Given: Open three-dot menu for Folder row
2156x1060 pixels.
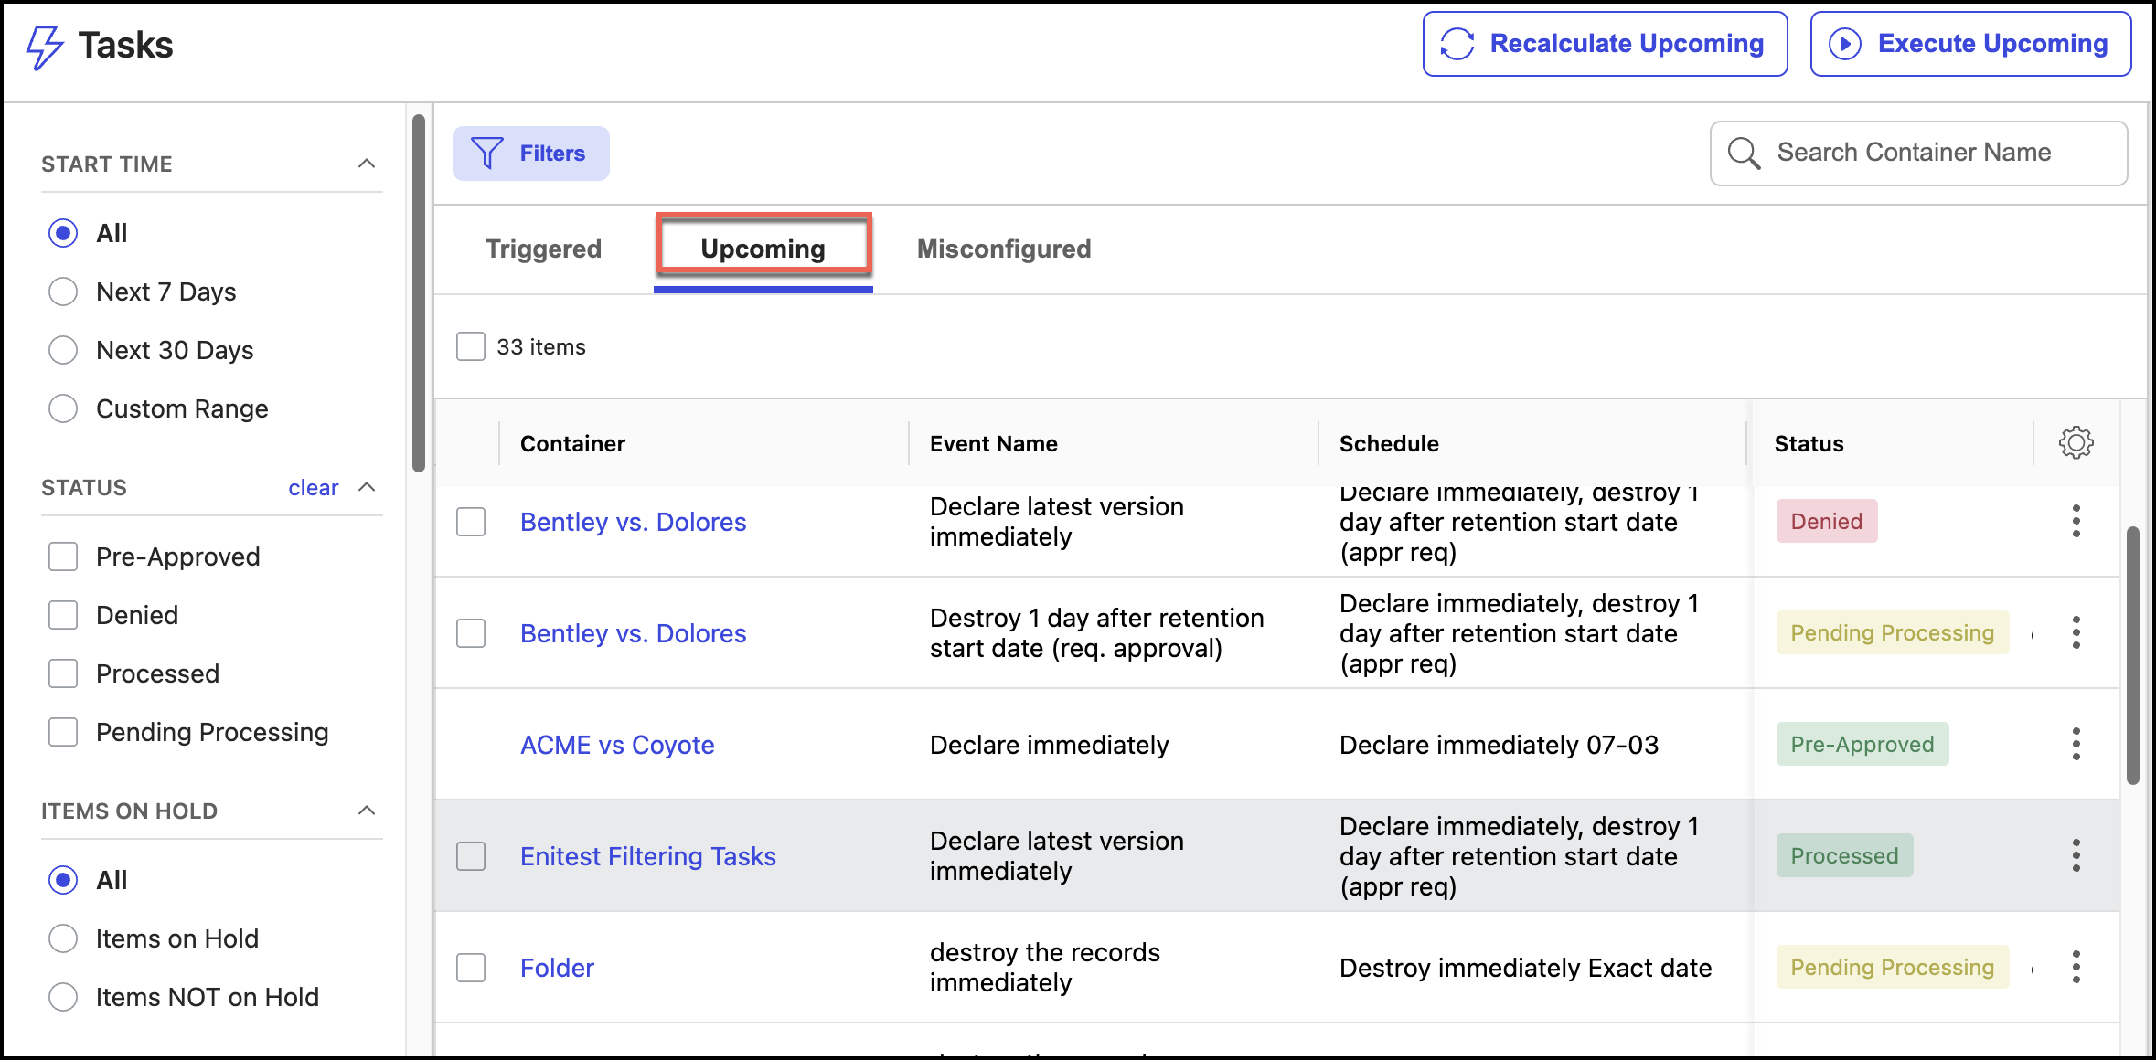Looking at the screenshot, I should click(x=2076, y=967).
